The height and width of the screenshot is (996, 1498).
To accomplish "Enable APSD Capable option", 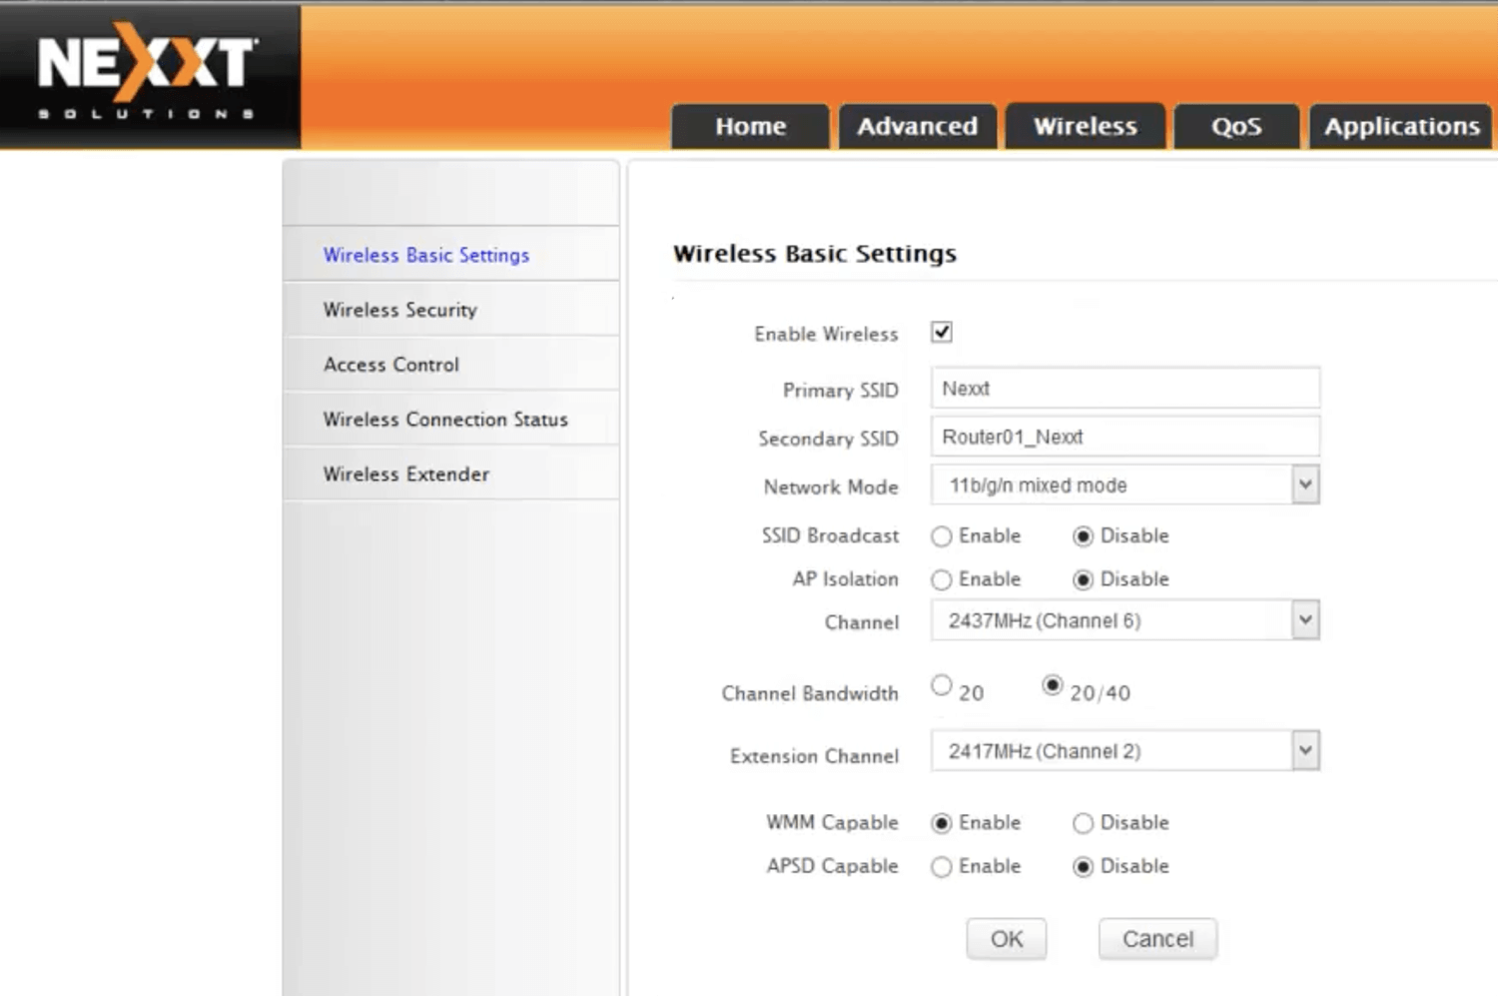I will pos(942,867).
